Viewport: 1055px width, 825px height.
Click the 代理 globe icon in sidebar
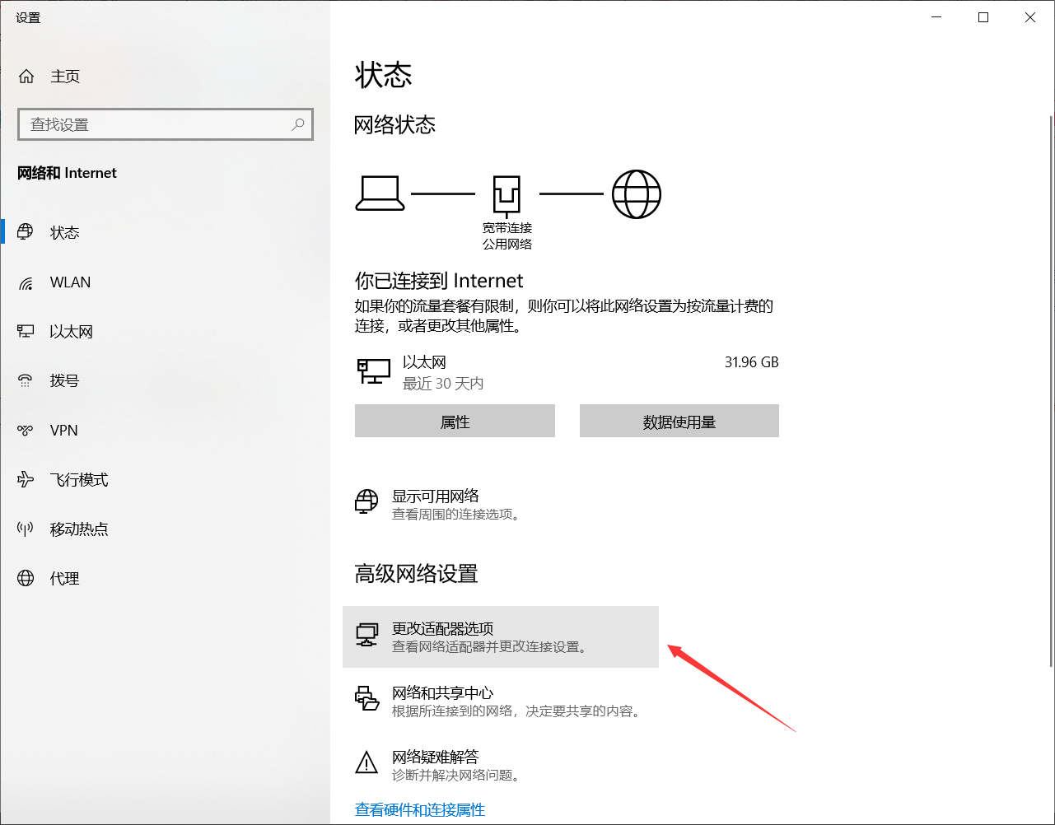(26, 578)
